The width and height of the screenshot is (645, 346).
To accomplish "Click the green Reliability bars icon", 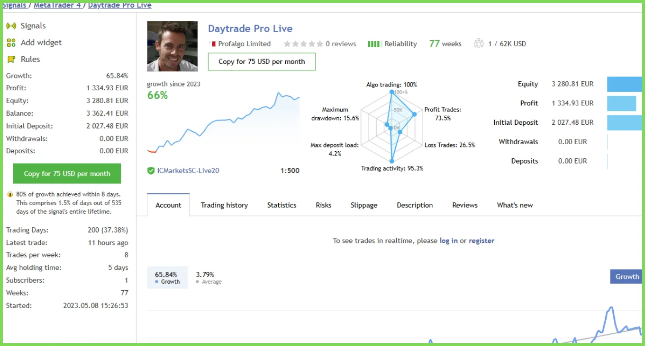I will tap(374, 44).
